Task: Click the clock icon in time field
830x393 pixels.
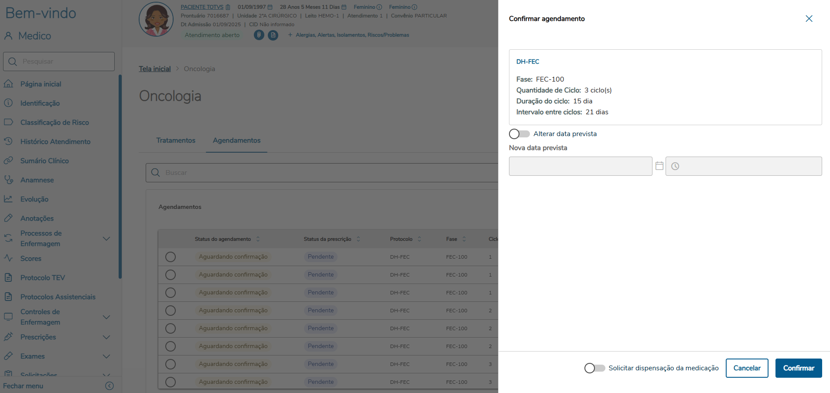Action: pos(675,166)
